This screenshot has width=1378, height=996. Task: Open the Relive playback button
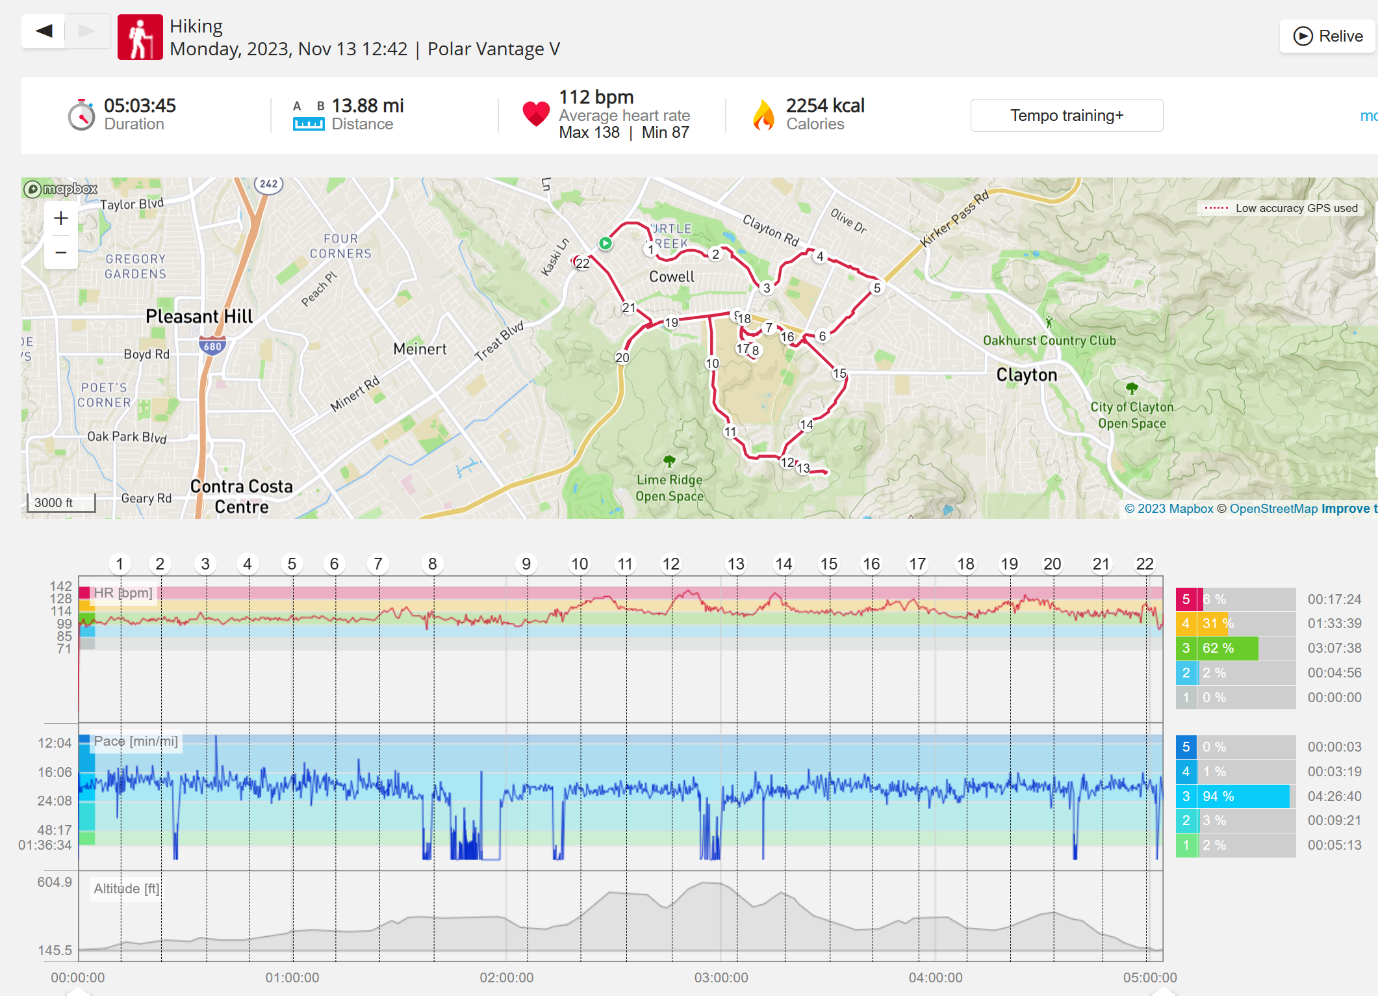[x=1327, y=36]
